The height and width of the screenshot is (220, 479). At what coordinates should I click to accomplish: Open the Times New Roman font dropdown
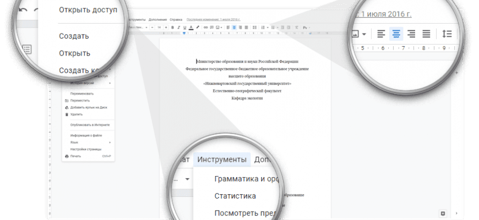[x=138, y=28]
